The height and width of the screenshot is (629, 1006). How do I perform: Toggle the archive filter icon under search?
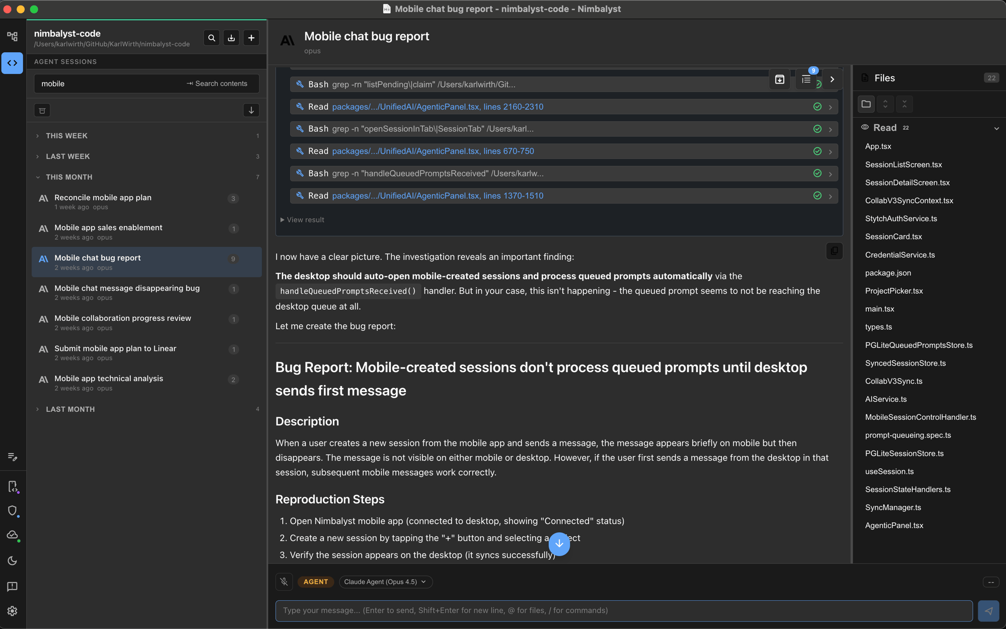point(42,110)
